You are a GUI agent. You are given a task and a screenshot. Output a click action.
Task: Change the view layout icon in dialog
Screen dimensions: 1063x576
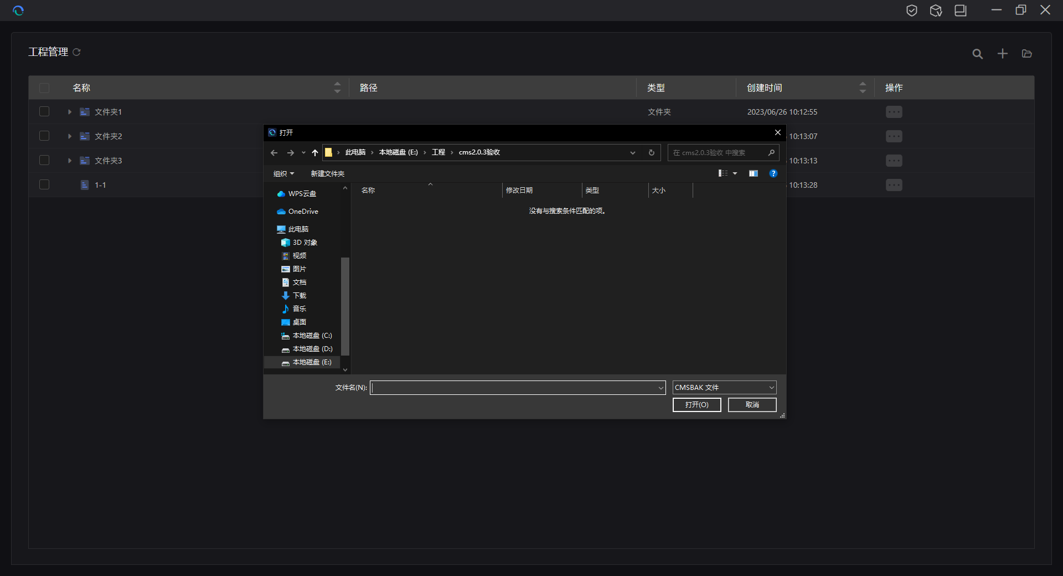tap(723, 174)
